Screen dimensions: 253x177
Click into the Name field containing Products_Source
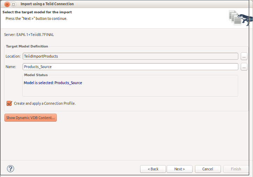coord(130,67)
